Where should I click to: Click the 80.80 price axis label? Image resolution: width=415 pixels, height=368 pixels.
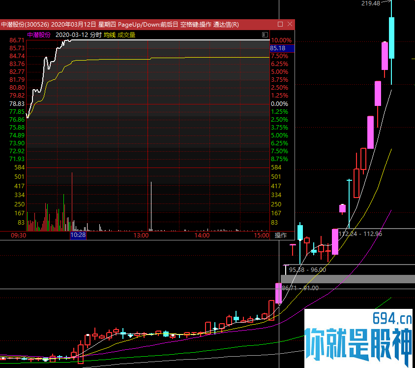pyautogui.click(x=17, y=88)
